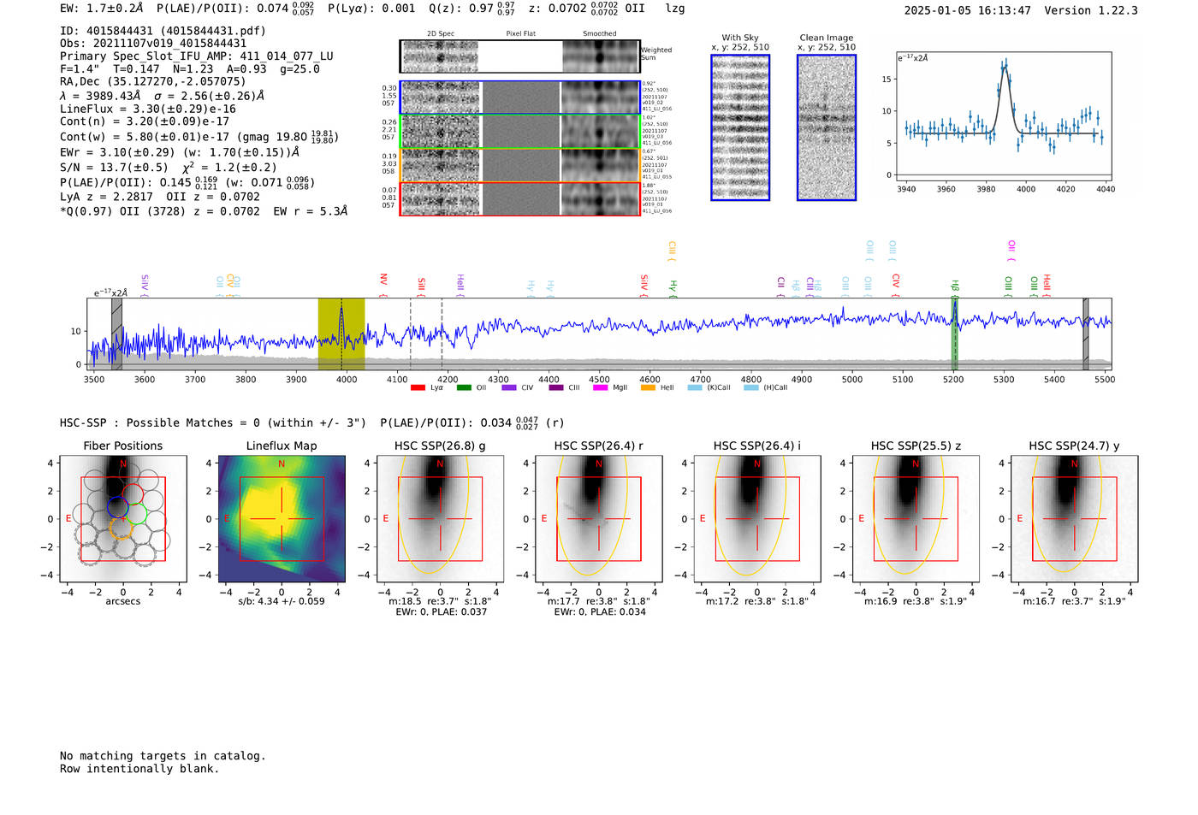This screenshot has width=1198, height=815.
Task: Click the Primary Spec_Slot_IFU_AMP line
Action: coord(197,56)
